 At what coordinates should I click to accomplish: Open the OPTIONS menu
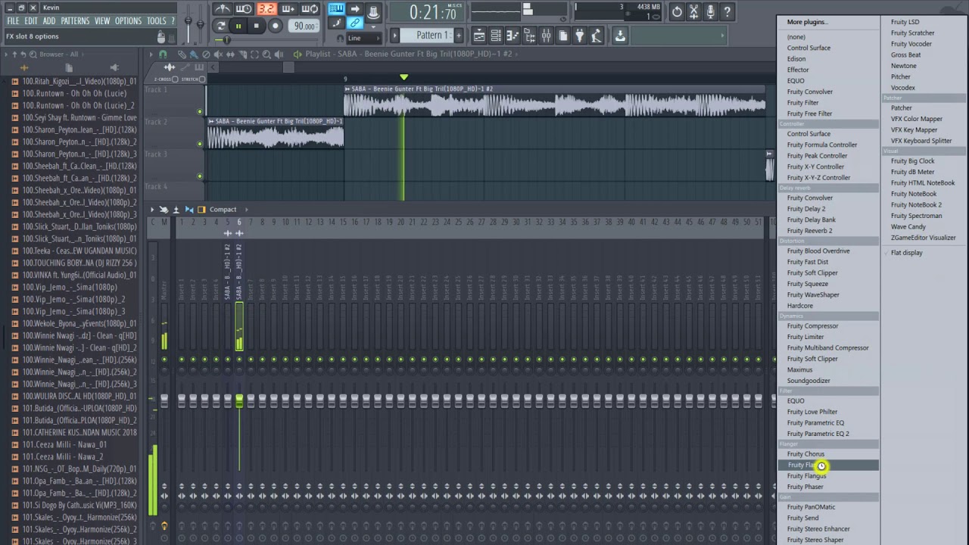(x=128, y=21)
